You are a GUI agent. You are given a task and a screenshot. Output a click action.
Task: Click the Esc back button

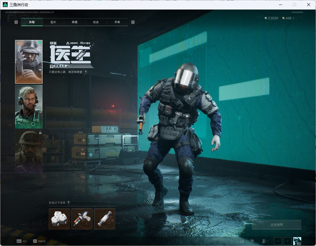22,241
